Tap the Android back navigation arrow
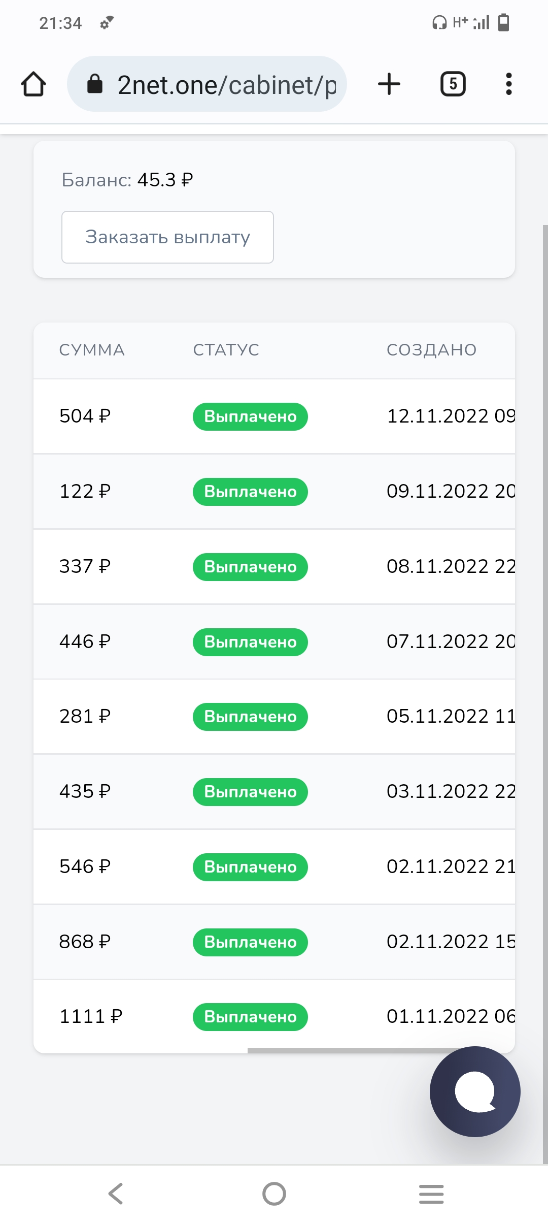This screenshot has width=548, height=1223. click(116, 1194)
